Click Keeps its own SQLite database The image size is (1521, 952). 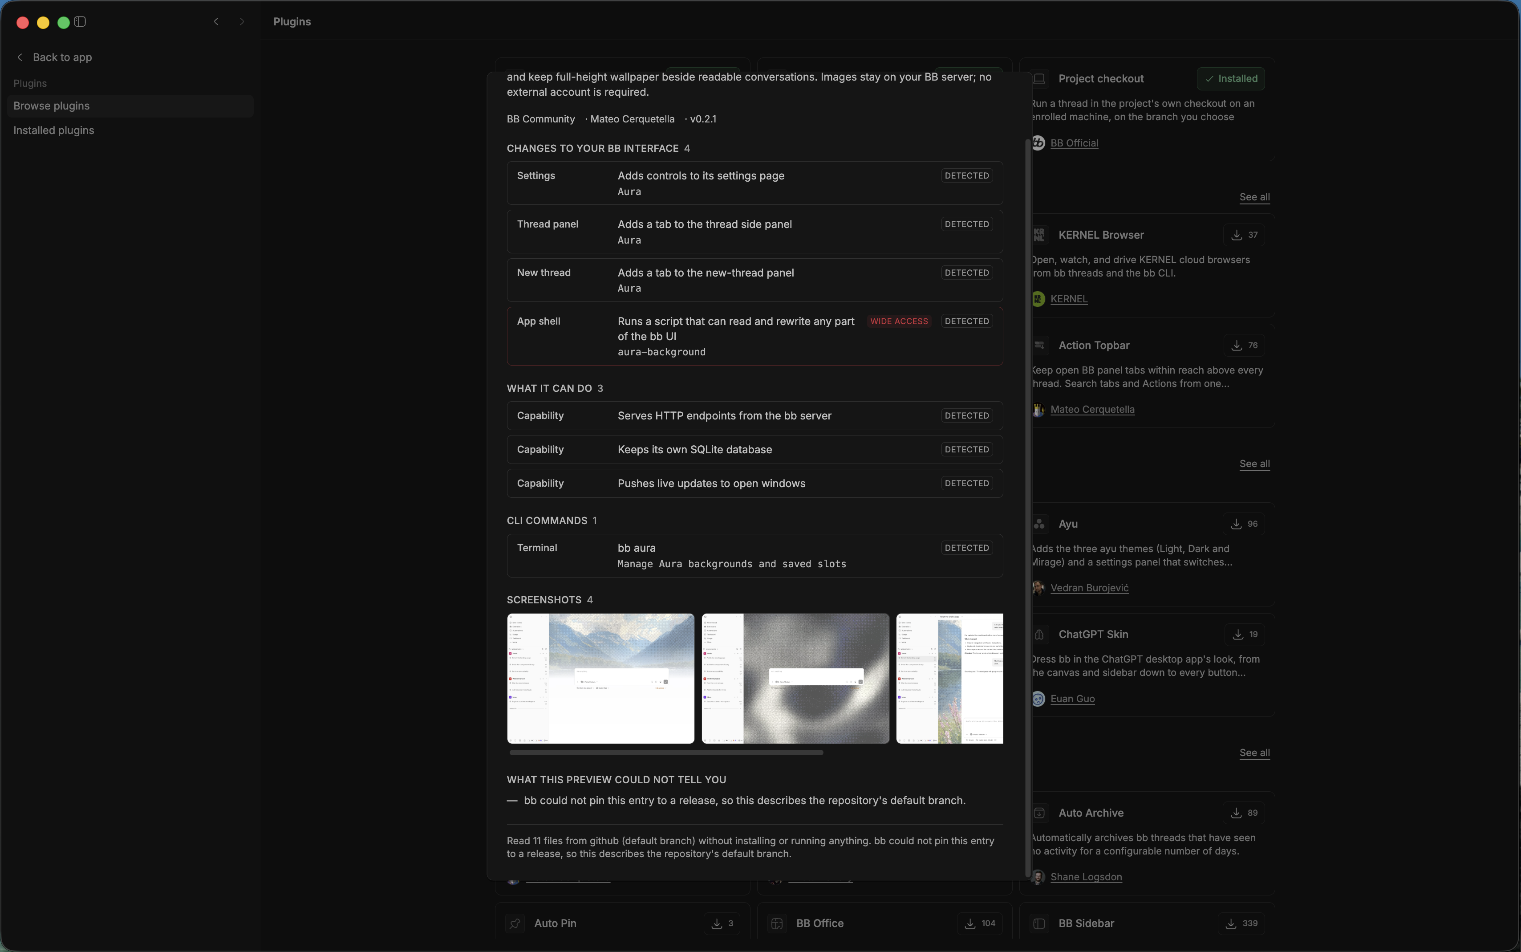[x=695, y=450]
